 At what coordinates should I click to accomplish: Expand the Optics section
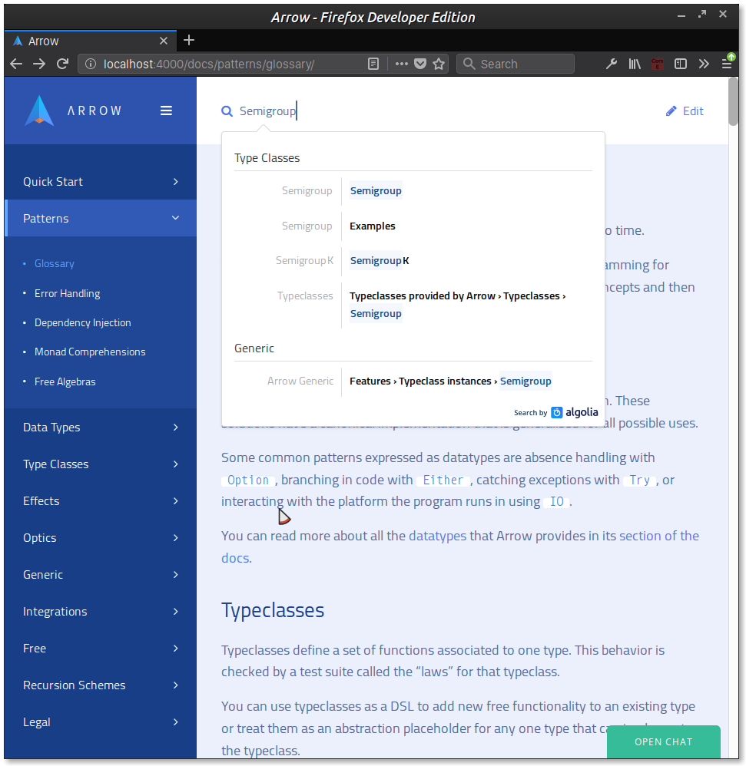click(x=101, y=538)
